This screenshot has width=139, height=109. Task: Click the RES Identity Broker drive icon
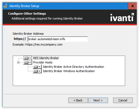[x=26, y=58]
